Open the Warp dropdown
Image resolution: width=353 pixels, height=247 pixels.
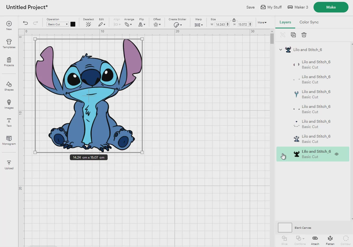198,25
